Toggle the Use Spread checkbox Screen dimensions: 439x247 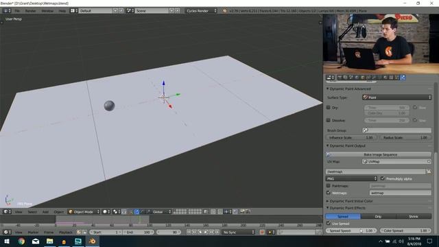click(x=329, y=223)
